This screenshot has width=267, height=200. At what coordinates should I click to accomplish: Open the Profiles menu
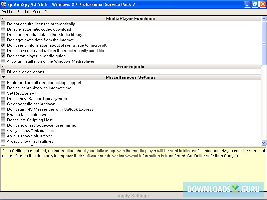click(x=7, y=11)
